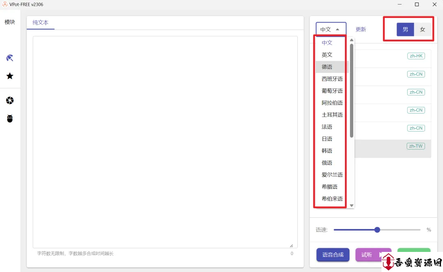Click the 语音合成 synthesis button
The image size is (443, 272).
(x=333, y=255)
